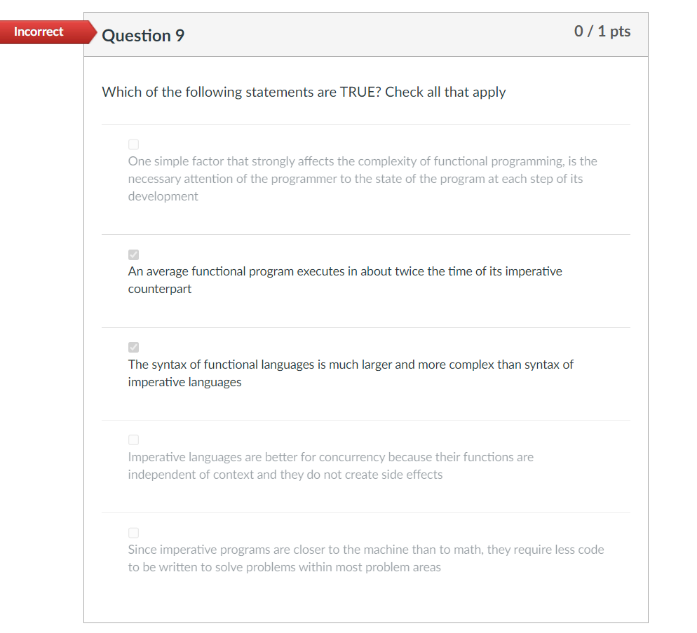Viewport: 697px width, 633px height.
Task: Uncheck the answer about functional language syntax
Action: (133, 347)
